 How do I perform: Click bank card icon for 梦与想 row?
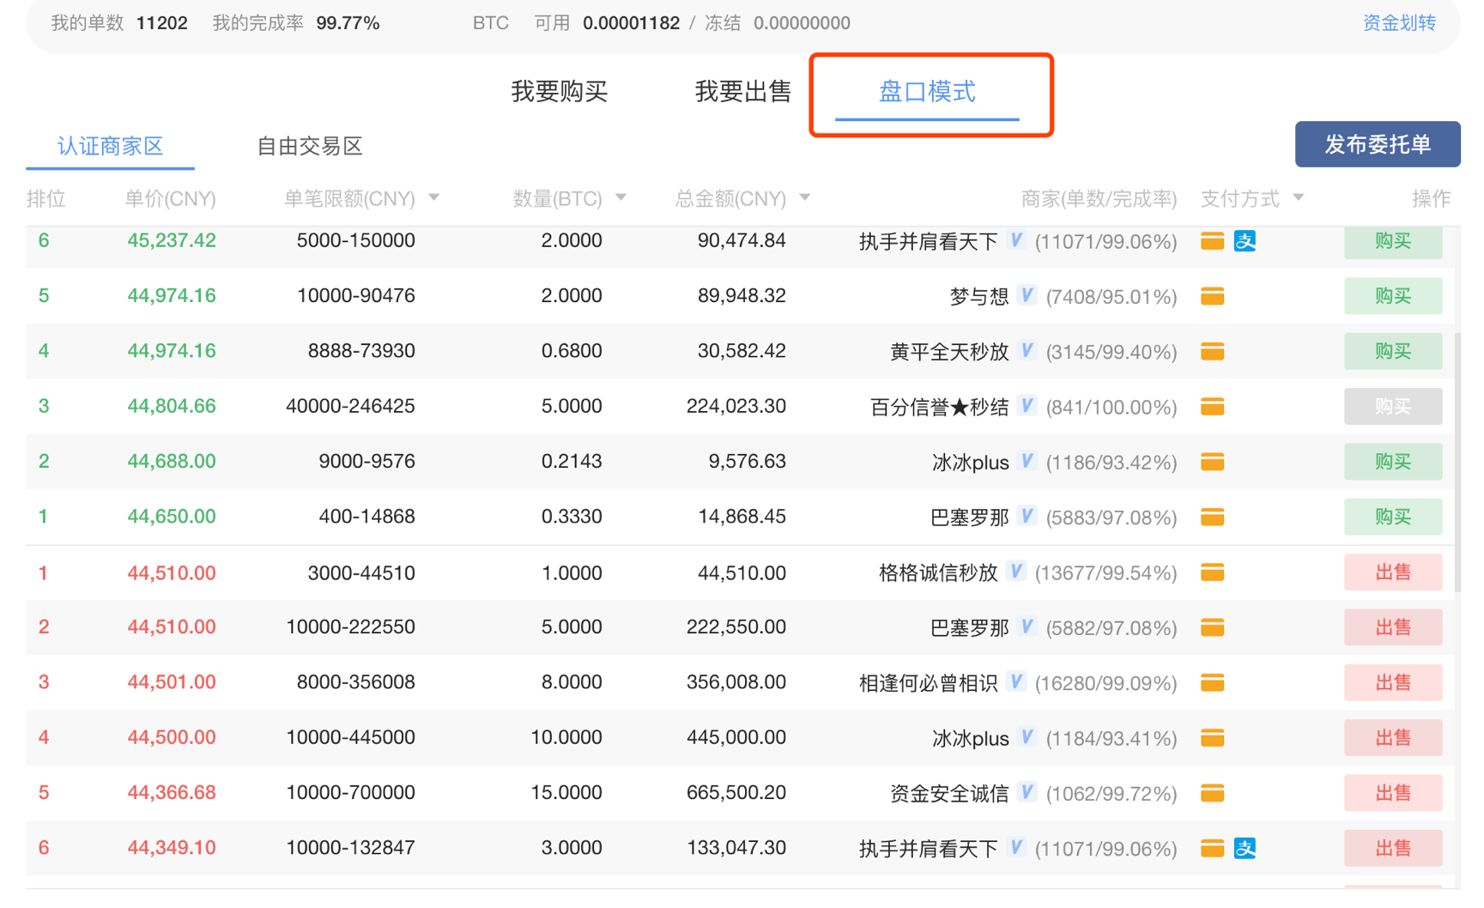point(1212,296)
